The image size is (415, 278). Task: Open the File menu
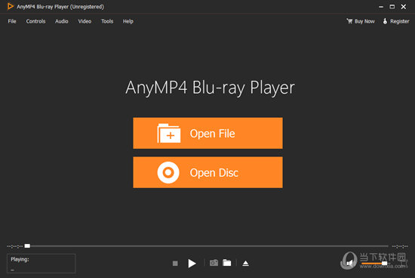point(12,21)
